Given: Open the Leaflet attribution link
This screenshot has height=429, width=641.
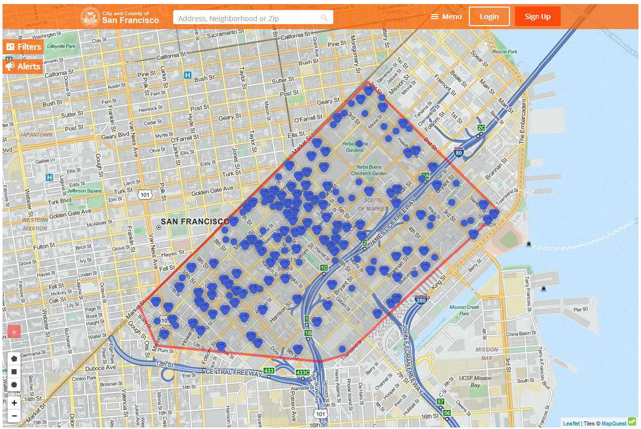Looking at the screenshot, I should tap(571, 423).
